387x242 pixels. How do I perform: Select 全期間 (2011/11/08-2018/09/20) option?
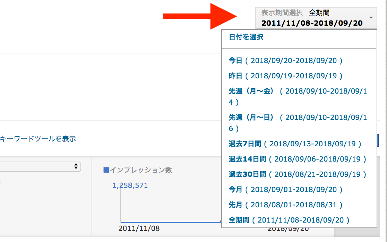[x=289, y=220]
